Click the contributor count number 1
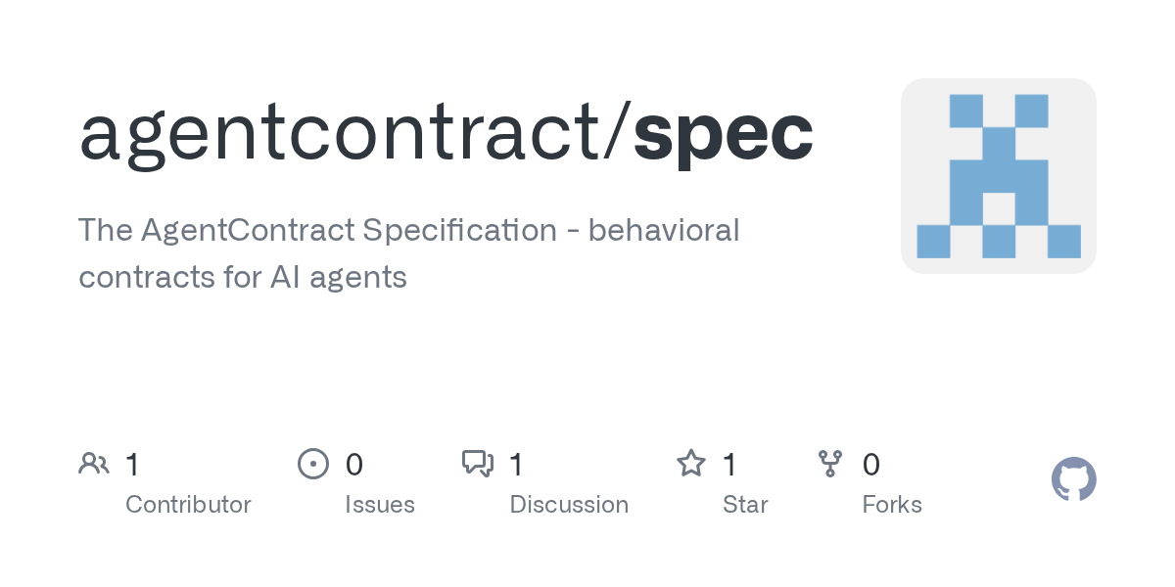 [x=132, y=465]
